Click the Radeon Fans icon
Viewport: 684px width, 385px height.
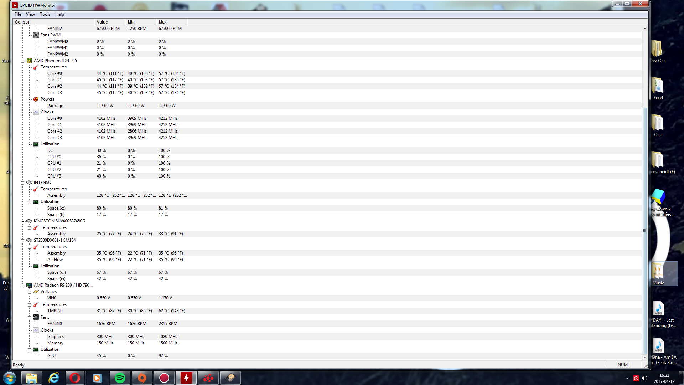pyautogui.click(x=36, y=317)
